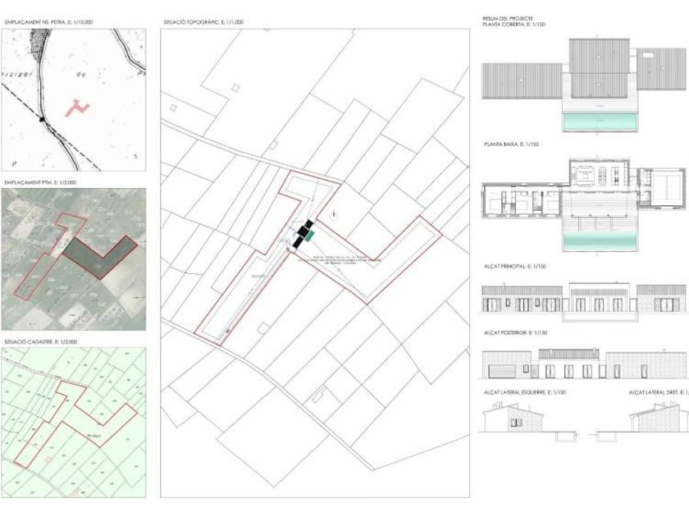Select the shaded L-shaped parcel in aerial photo

100,257
